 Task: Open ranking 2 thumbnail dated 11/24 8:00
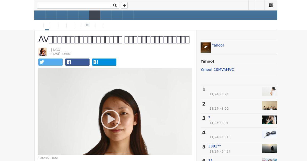pos(270,106)
